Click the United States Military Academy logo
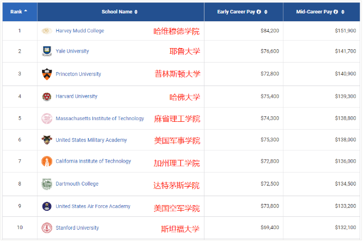 [47, 140]
